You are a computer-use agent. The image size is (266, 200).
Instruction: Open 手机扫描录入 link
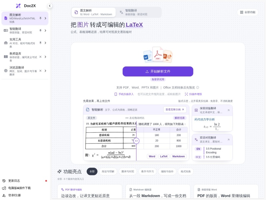[x=124, y=94]
